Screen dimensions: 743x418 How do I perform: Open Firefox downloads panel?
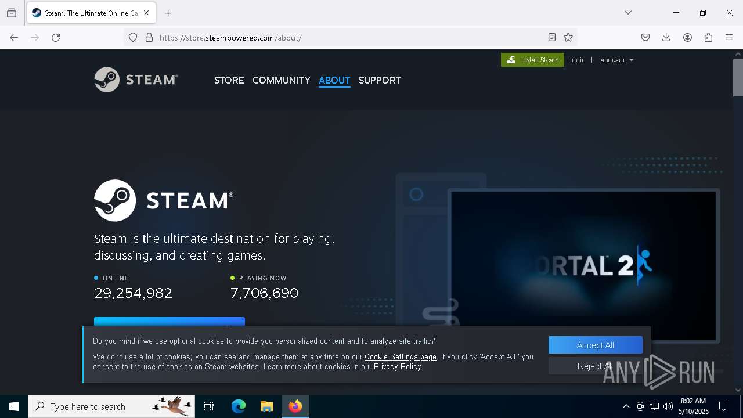point(666,38)
